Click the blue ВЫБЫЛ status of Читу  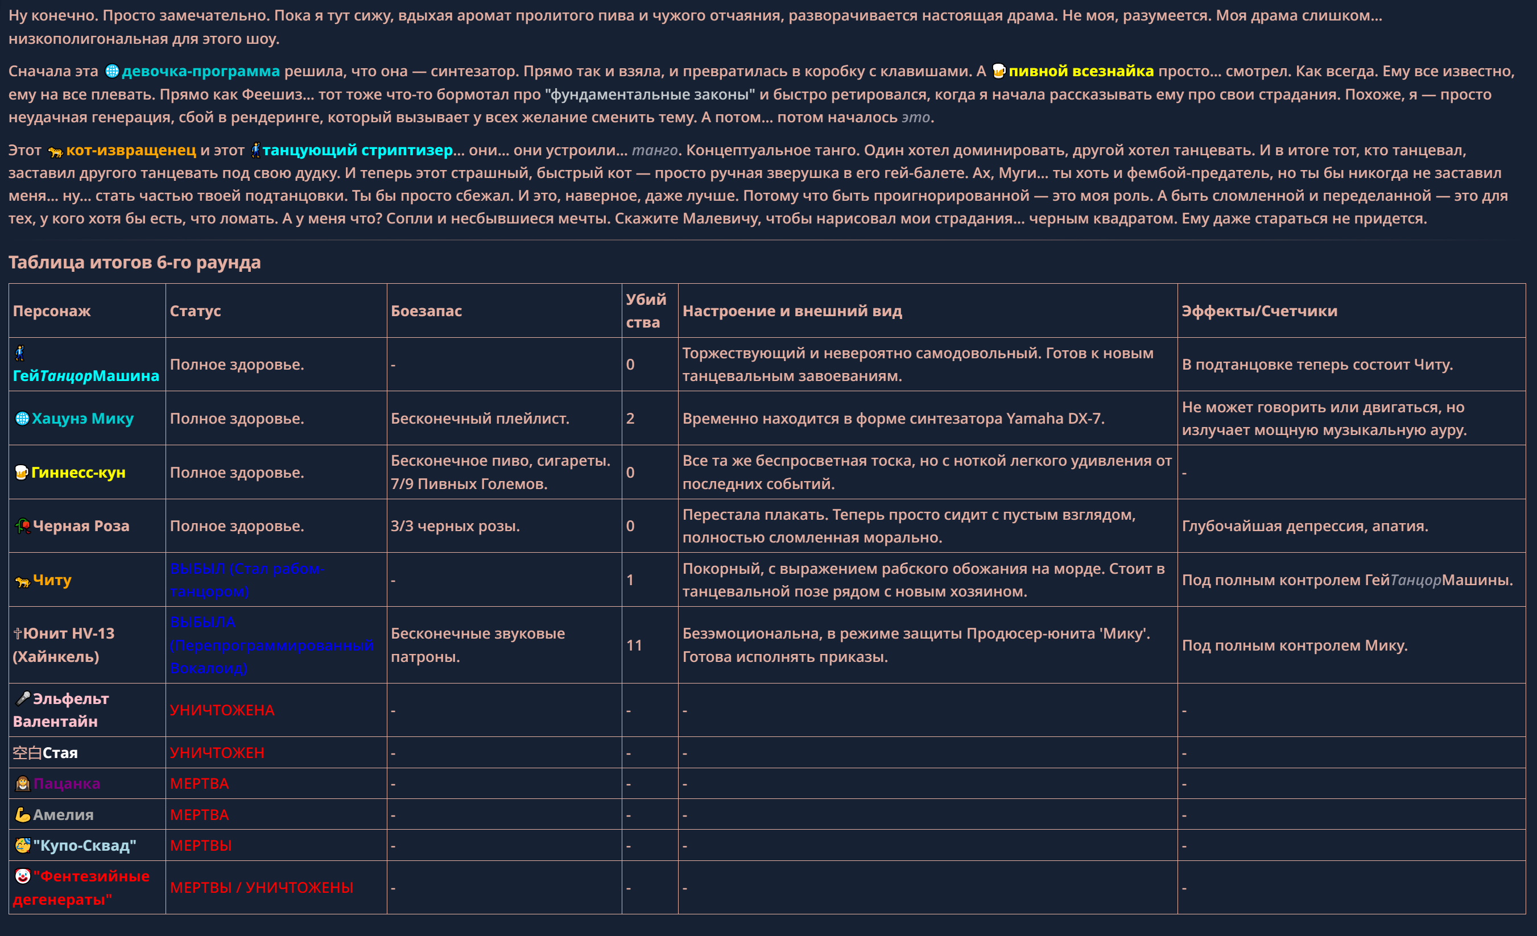[246, 580]
